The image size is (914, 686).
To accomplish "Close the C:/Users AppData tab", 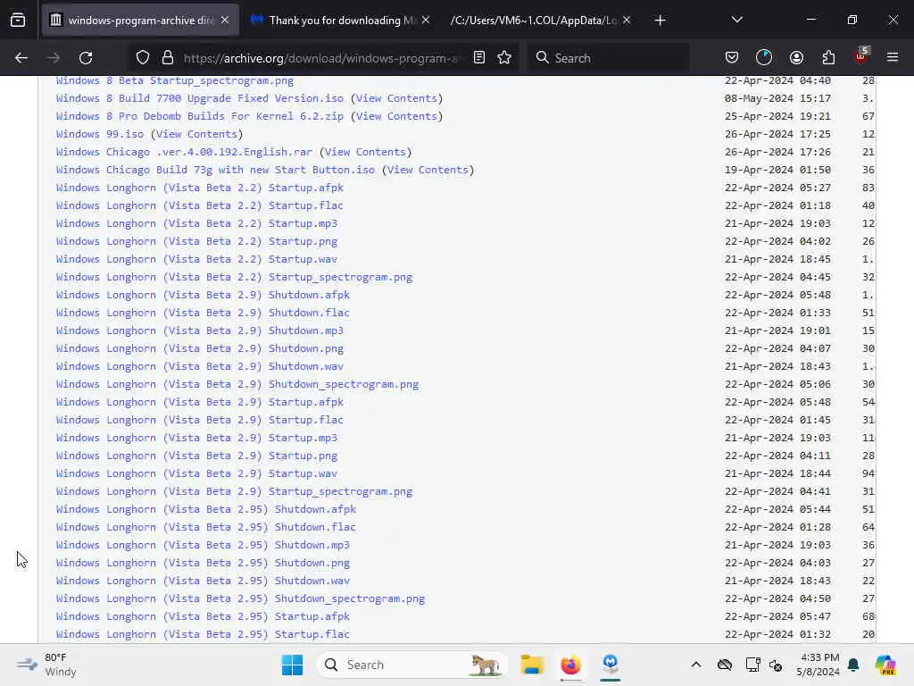I will coord(627,21).
